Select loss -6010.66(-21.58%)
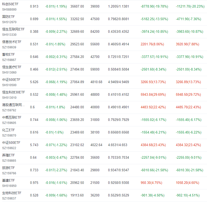207x202 pixels. (x=154, y=170)
